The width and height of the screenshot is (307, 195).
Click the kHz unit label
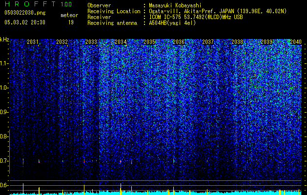point(4,39)
